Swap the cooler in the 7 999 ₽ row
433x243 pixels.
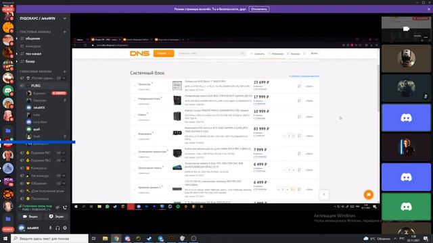tap(299, 153)
